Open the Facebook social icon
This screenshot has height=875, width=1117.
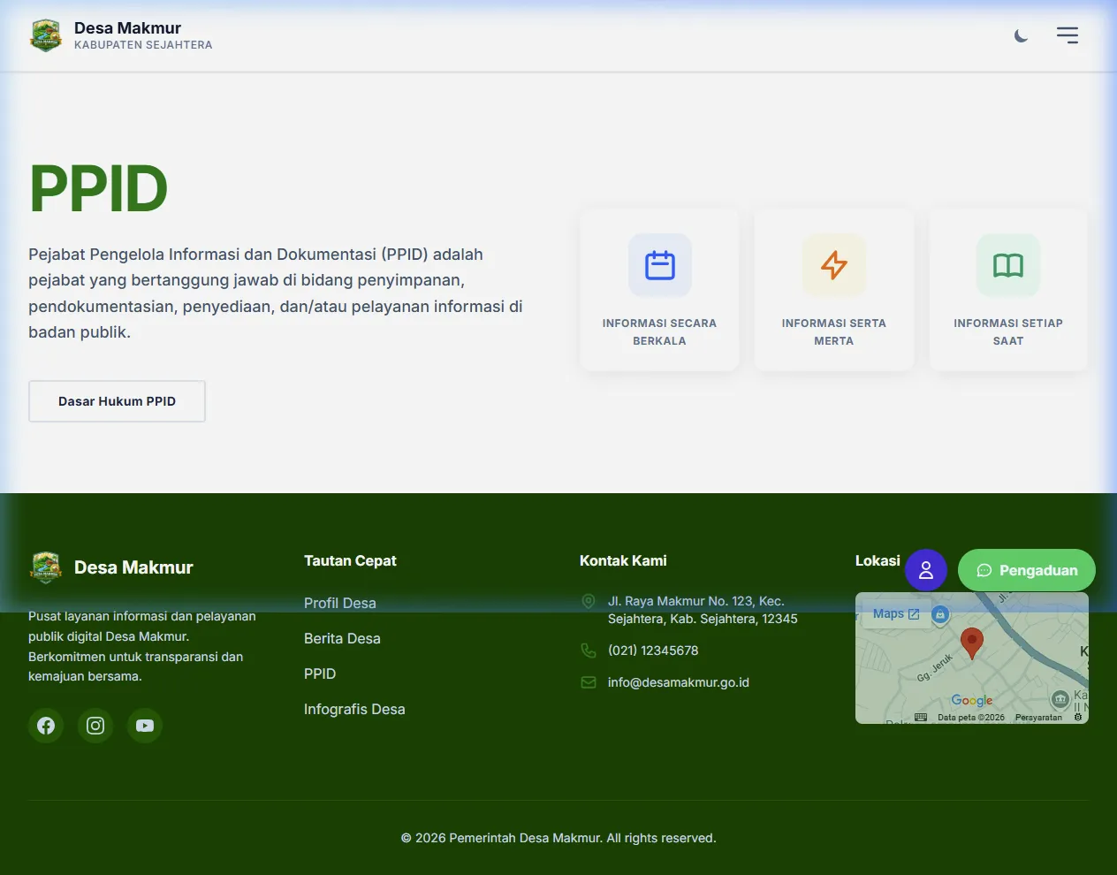(46, 726)
